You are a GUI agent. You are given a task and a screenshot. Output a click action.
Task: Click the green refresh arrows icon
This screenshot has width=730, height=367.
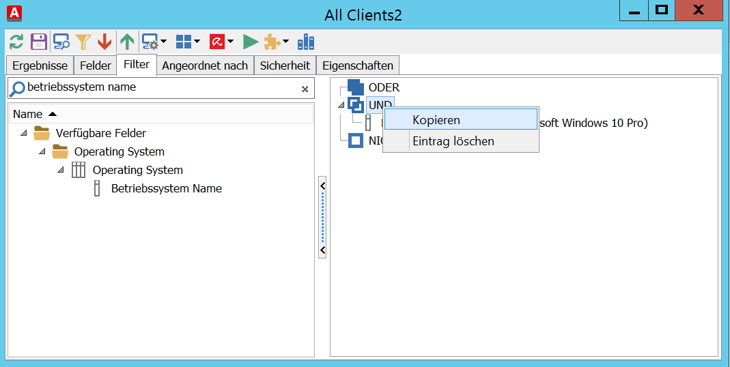16,42
